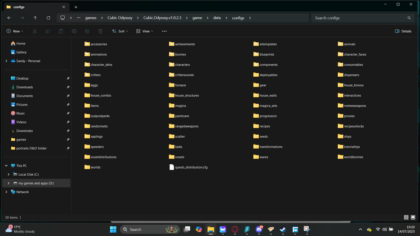Launch the Opera browser from the taskbar
The image size is (420, 236).
click(x=235, y=229)
